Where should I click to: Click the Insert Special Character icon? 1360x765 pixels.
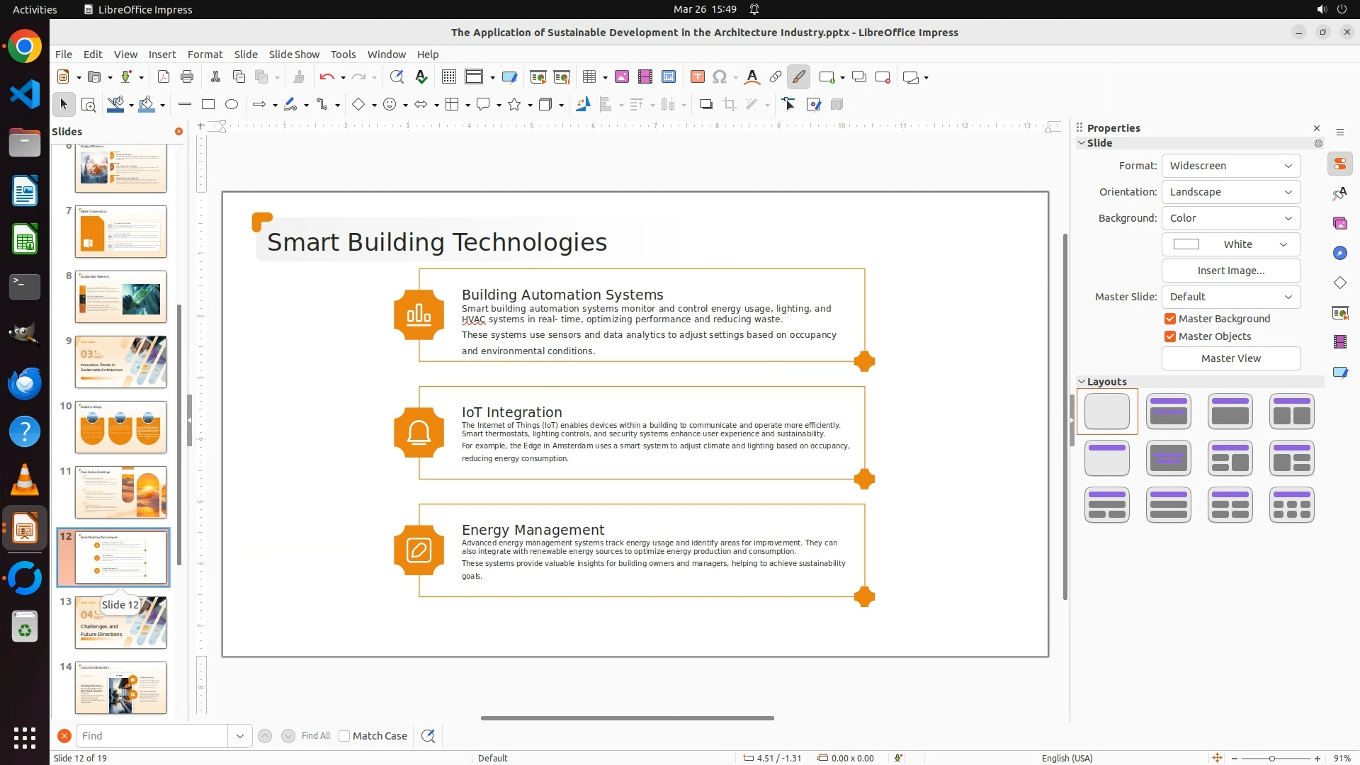(720, 77)
